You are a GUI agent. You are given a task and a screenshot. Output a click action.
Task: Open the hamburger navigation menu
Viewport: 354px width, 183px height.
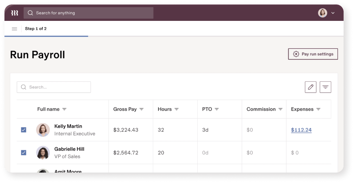15,29
